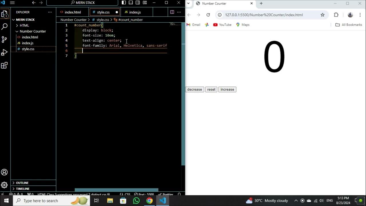Screen dimensions: 366x206
Task: Click the reset button on the page
Action: coord(211,90)
